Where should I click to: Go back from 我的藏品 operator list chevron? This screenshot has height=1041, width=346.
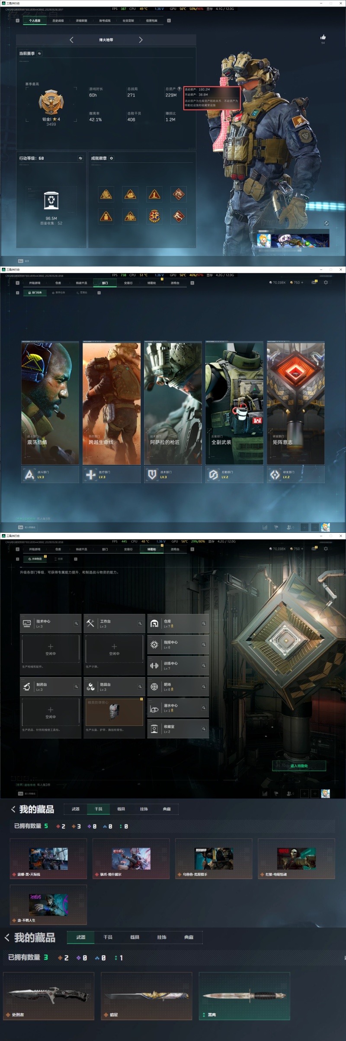(x=13, y=809)
